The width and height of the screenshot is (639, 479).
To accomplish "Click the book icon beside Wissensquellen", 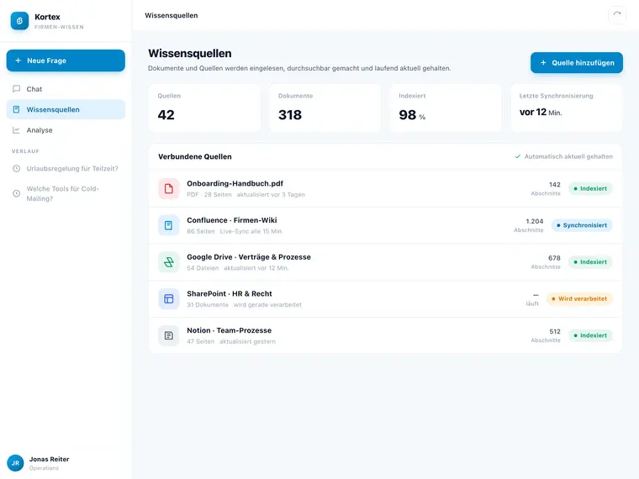I will point(16,109).
